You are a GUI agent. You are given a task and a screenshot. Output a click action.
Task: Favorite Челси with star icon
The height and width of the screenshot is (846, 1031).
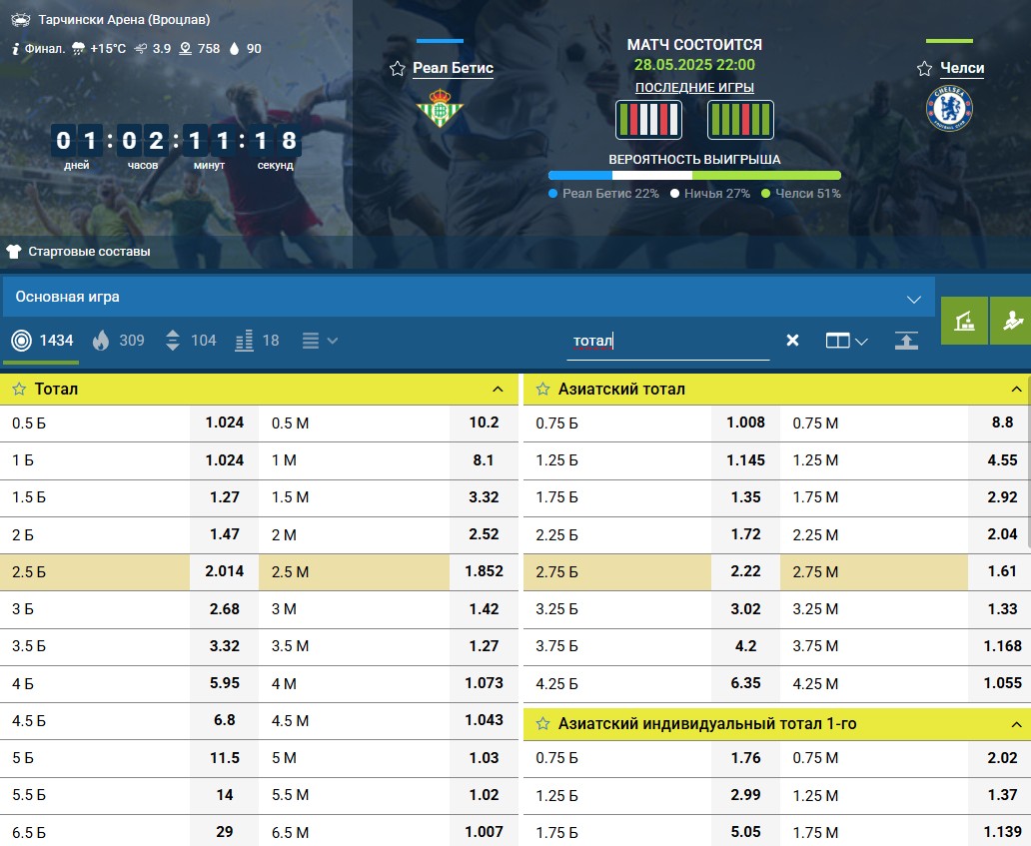(924, 68)
